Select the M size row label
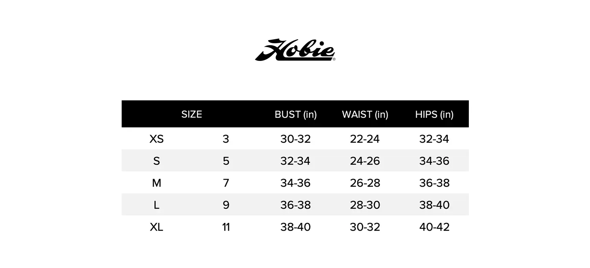590x268 pixels. 157,183
